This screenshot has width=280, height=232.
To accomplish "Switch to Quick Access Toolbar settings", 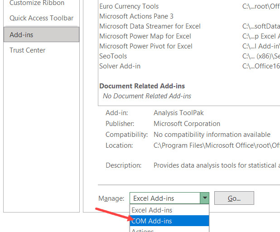I will point(41,18).
